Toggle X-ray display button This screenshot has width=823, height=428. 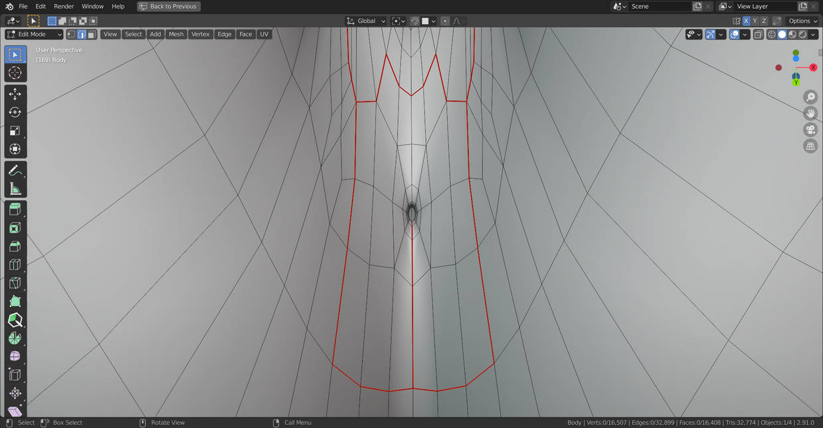point(758,35)
